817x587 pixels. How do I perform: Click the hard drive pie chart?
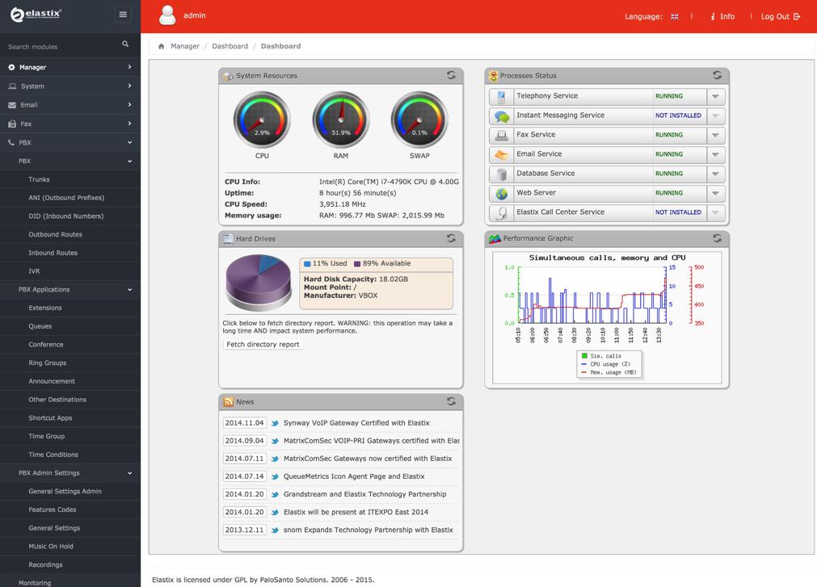click(259, 282)
